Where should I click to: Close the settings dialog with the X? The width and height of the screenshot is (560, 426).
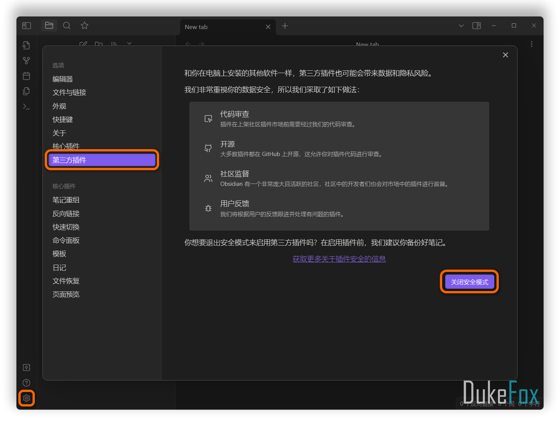pyautogui.click(x=505, y=55)
